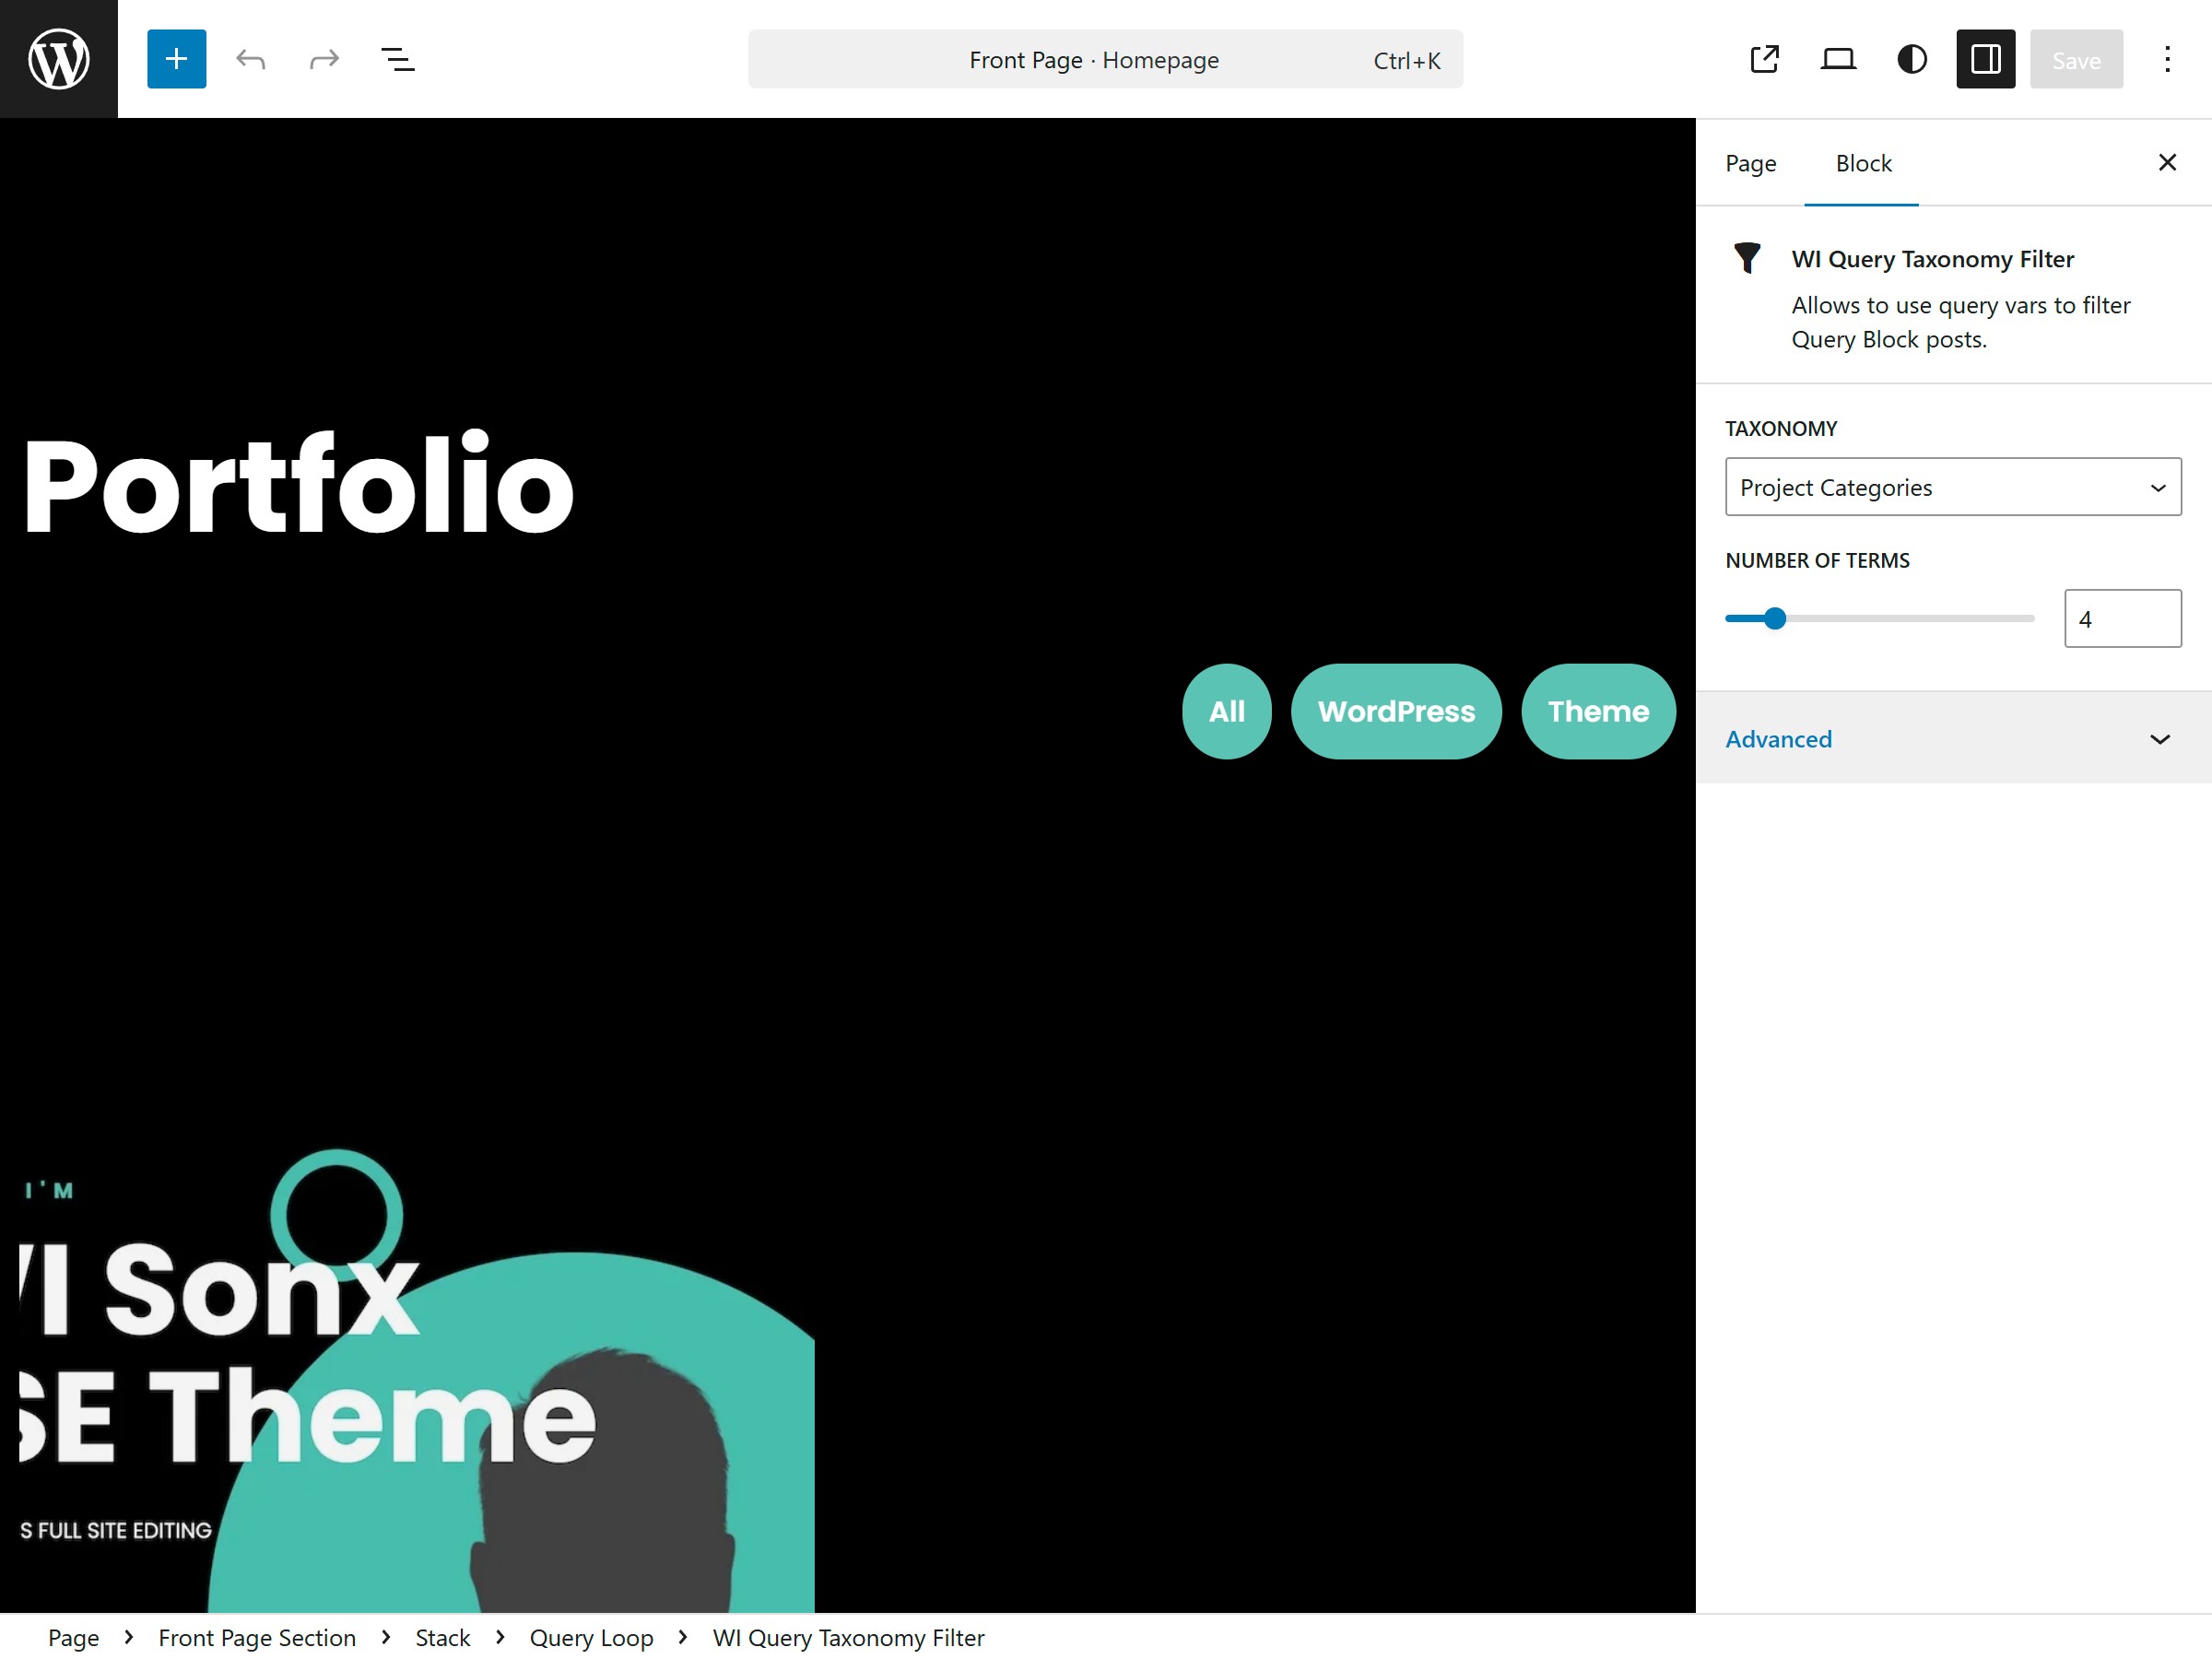Click the WordPress logo
The width and height of the screenshot is (2212, 1659).
(x=58, y=57)
